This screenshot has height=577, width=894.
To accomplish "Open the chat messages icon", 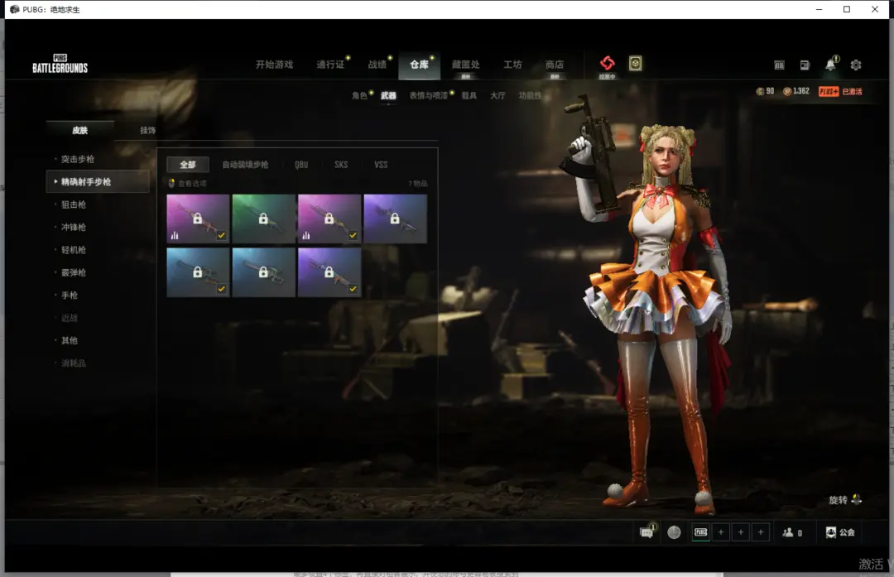I will [x=646, y=532].
